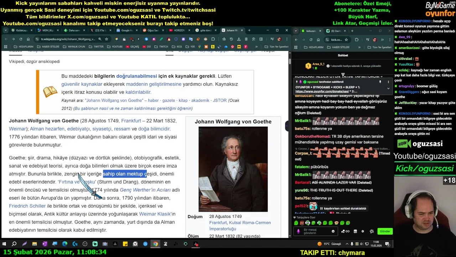Switch to the X'te tab
Viewport: 456px width, 257px height.
[x=101, y=30]
